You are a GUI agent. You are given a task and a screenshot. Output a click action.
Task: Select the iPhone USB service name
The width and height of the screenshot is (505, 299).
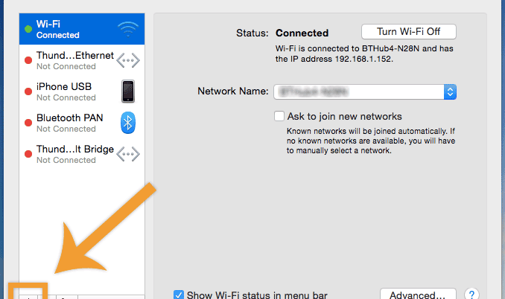64,87
